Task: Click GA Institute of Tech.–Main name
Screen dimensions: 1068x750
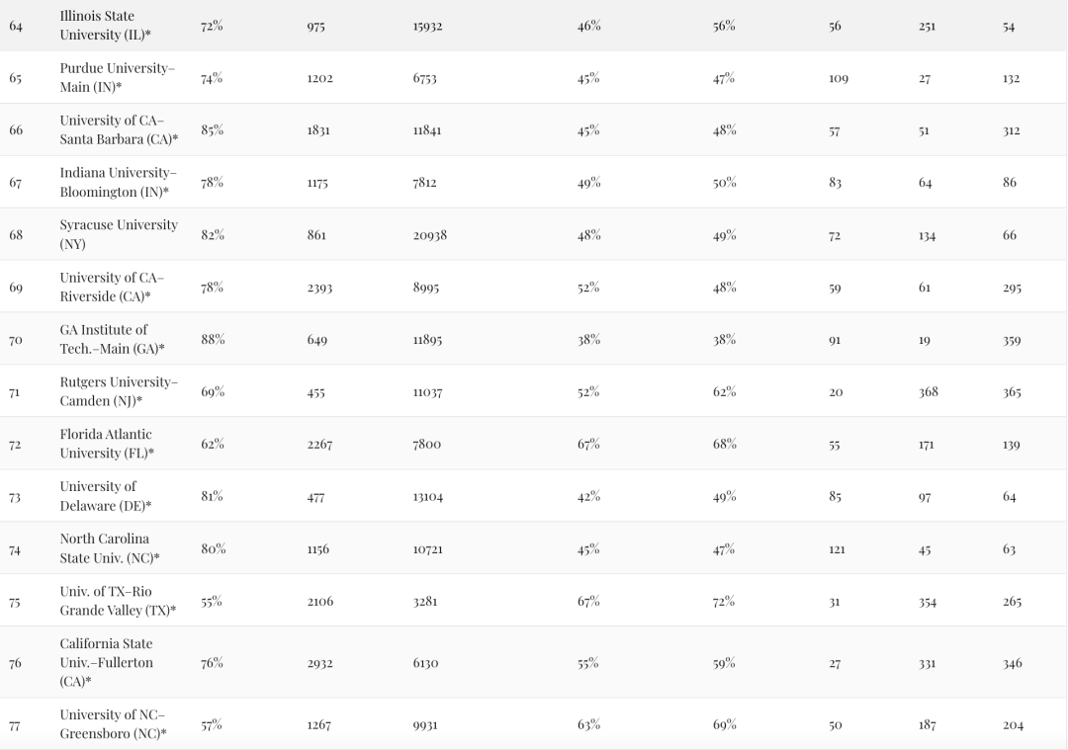Action: (112, 339)
